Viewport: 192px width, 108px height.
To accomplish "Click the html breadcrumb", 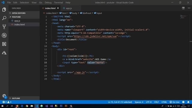I will [63, 13].
